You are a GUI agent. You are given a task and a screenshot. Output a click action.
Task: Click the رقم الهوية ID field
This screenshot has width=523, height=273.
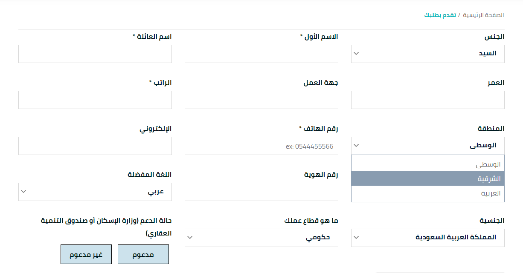click(x=261, y=192)
